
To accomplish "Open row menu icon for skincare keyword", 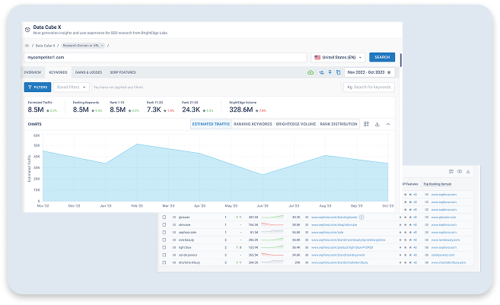I will 174,225.
